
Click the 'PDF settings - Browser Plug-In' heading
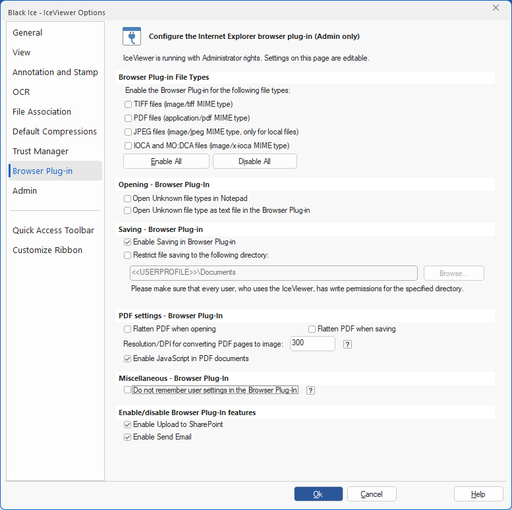pyautogui.click(x=171, y=316)
